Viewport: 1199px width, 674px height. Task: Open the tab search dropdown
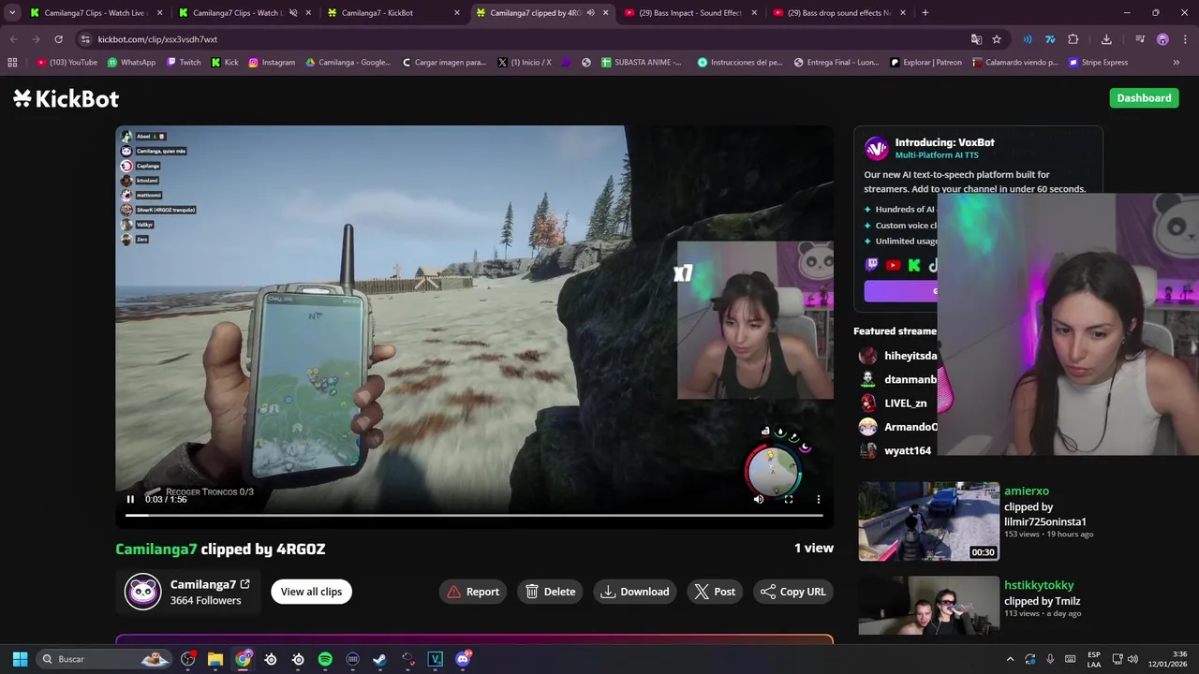click(12, 13)
